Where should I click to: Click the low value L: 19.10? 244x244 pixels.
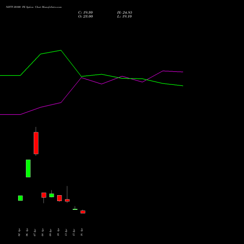click(124, 17)
